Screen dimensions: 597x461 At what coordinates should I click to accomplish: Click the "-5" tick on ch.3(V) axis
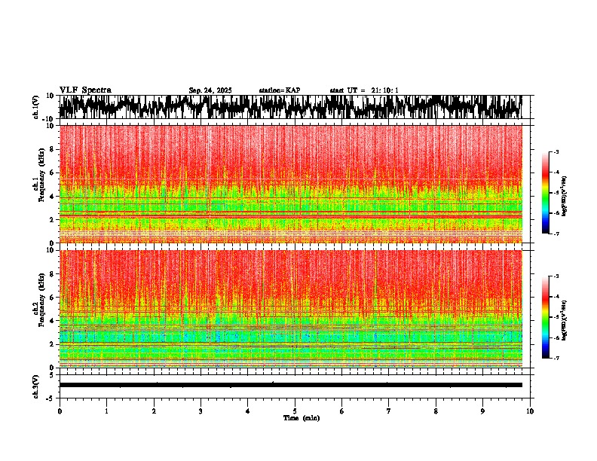[50, 398]
